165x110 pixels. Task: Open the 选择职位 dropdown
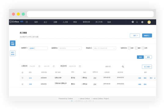[x=70, y=48]
